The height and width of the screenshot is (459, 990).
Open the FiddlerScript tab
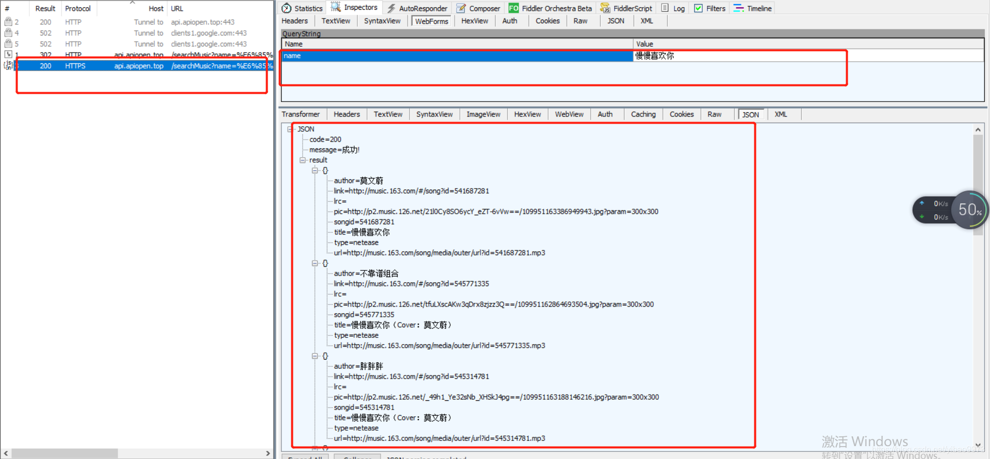click(x=626, y=8)
